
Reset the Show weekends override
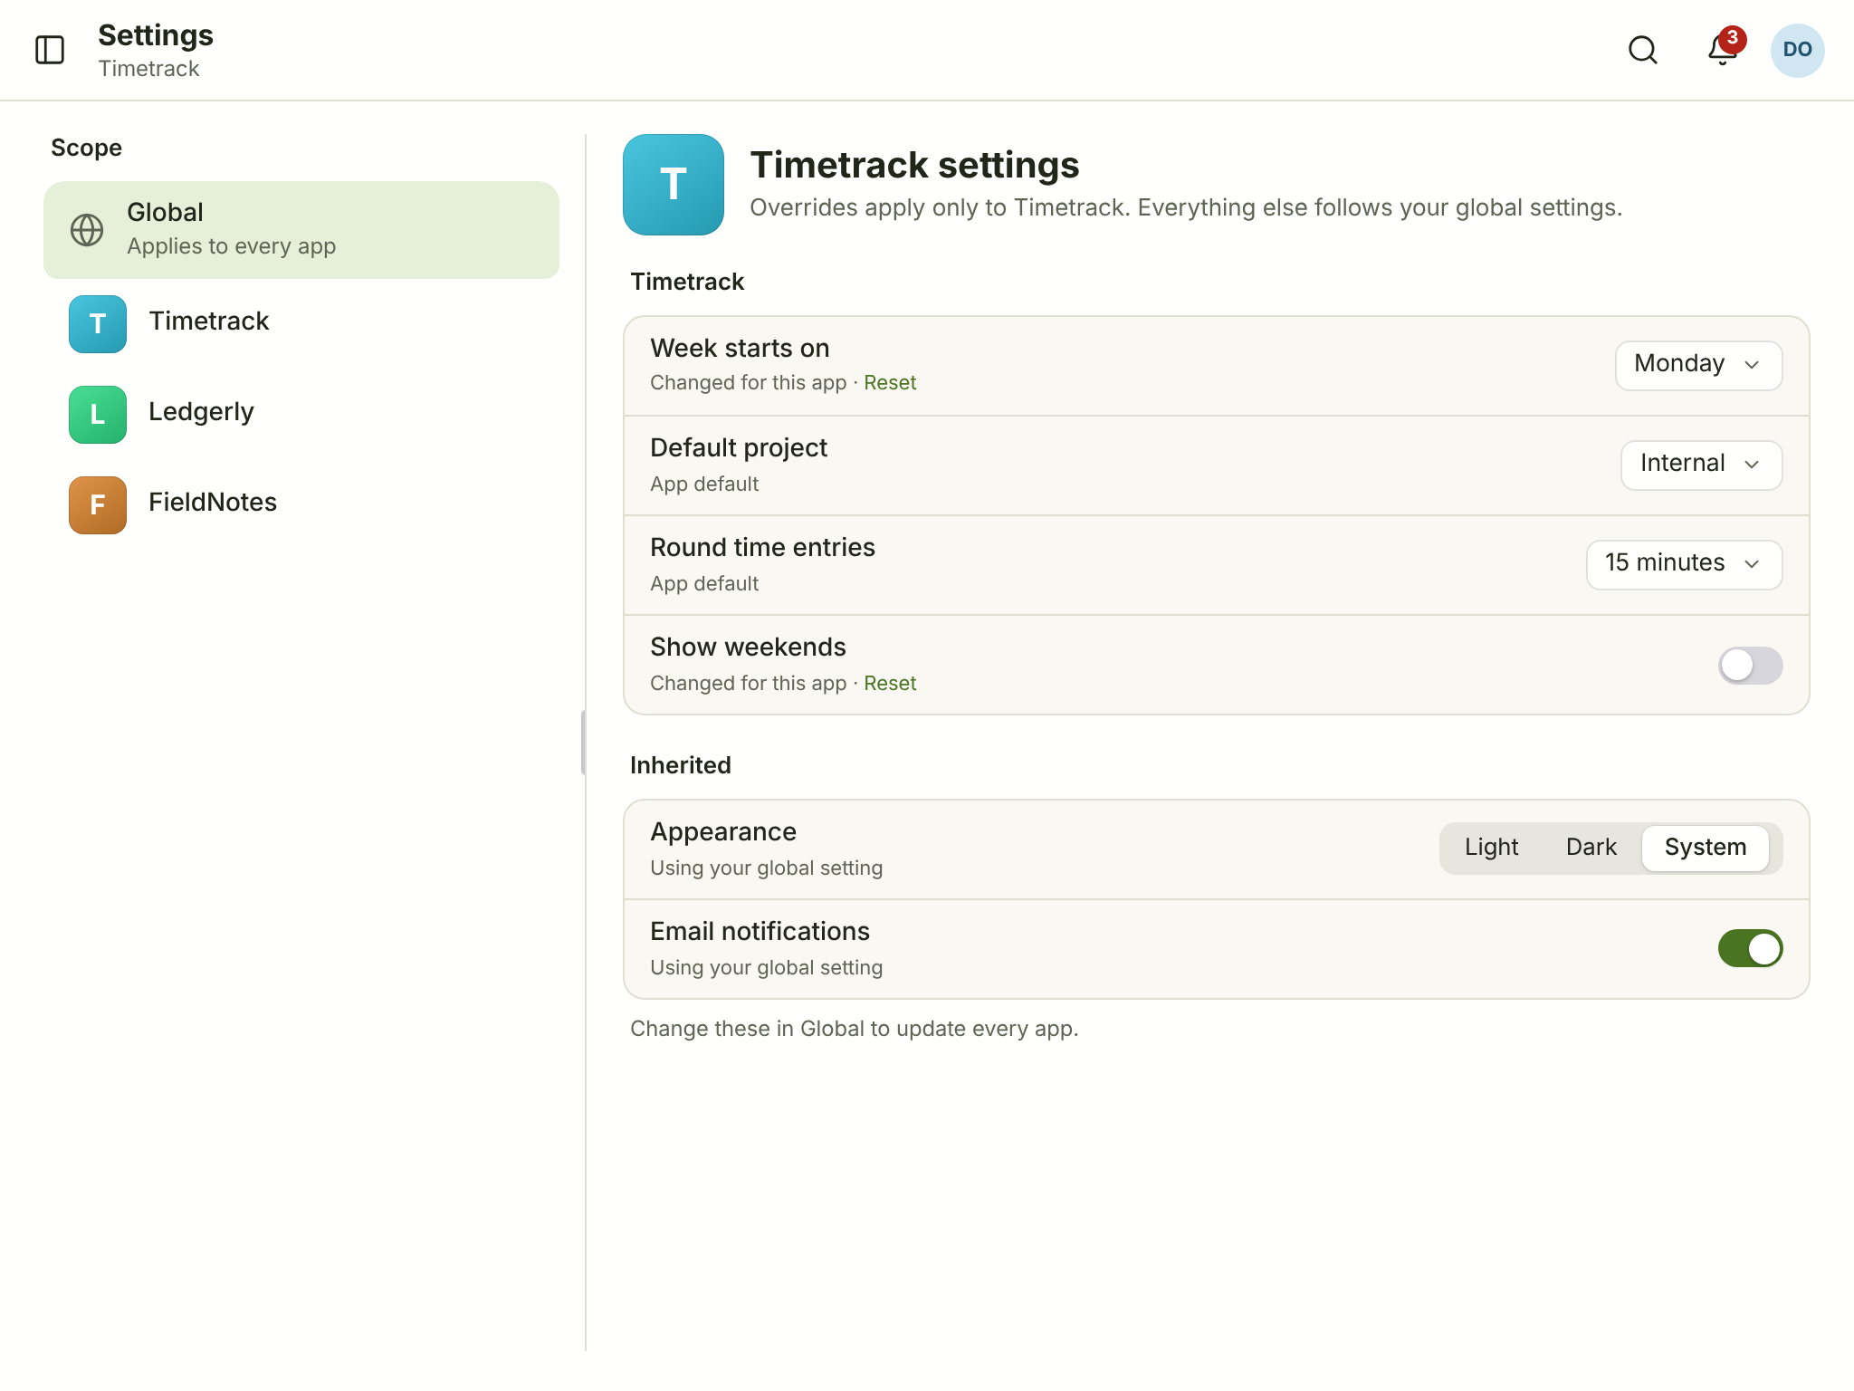(890, 684)
